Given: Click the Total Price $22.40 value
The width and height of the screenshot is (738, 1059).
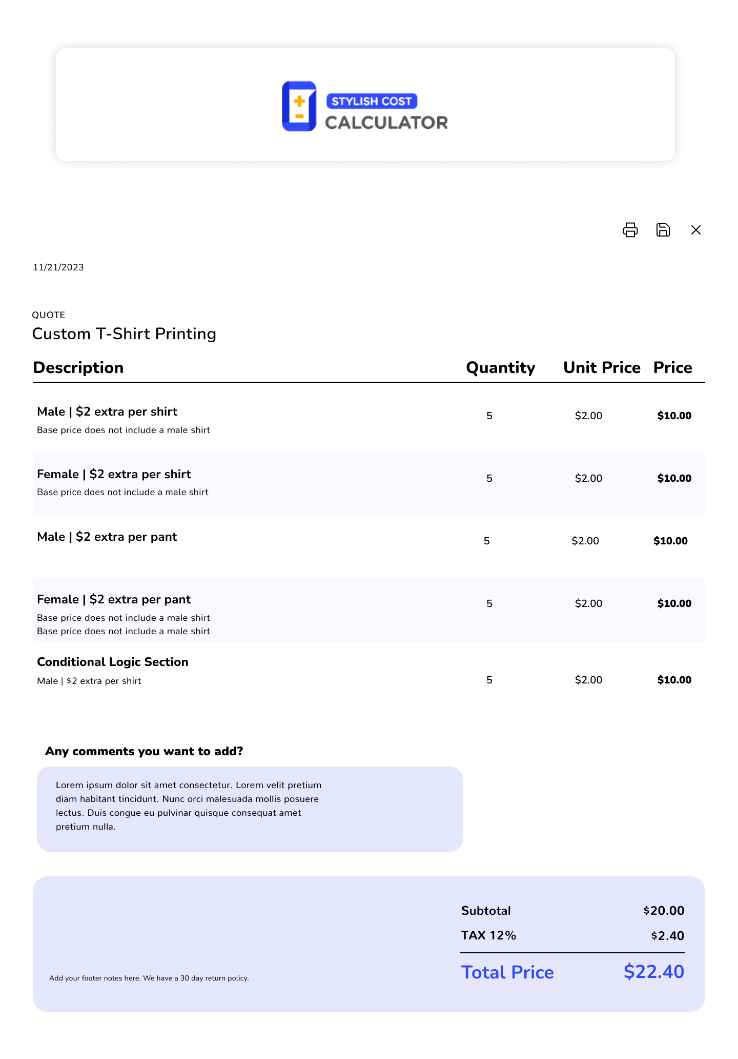Looking at the screenshot, I should [653, 972].
